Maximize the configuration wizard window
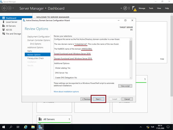 [125, 20]
